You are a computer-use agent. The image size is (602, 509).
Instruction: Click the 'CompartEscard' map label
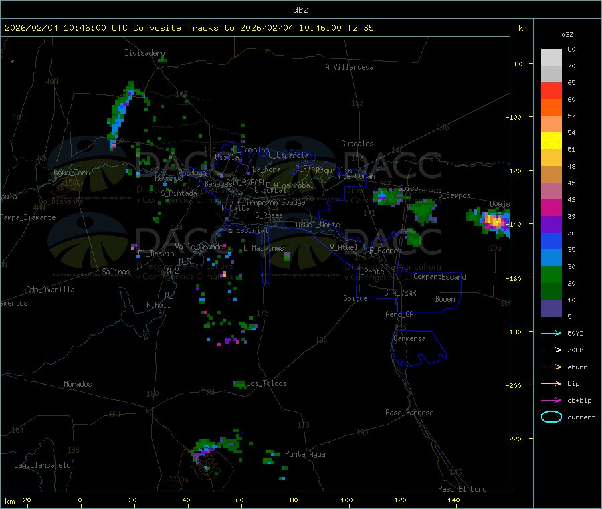tap(440, 277)
